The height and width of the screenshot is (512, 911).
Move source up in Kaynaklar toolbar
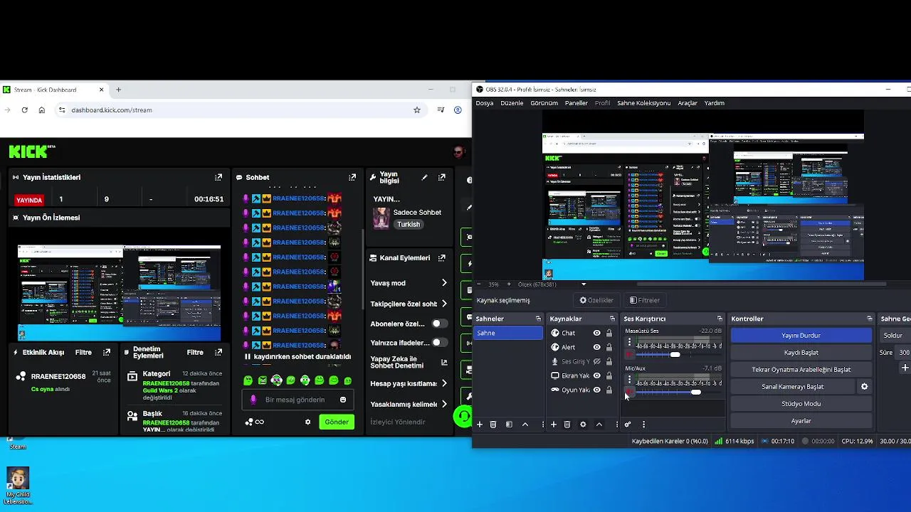point(599,425)
